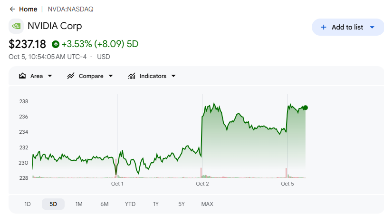Click the $237.18 price value
This screenshot has width=384, height=216.
27,44
